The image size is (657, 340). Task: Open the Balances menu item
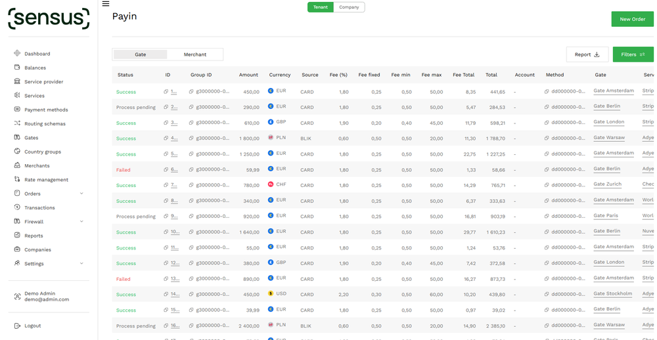[x=35, y=68]
